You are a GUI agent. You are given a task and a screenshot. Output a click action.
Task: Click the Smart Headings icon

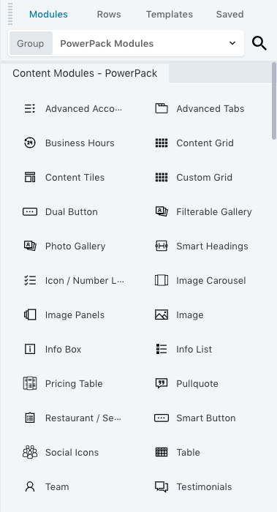pos(162,246)
